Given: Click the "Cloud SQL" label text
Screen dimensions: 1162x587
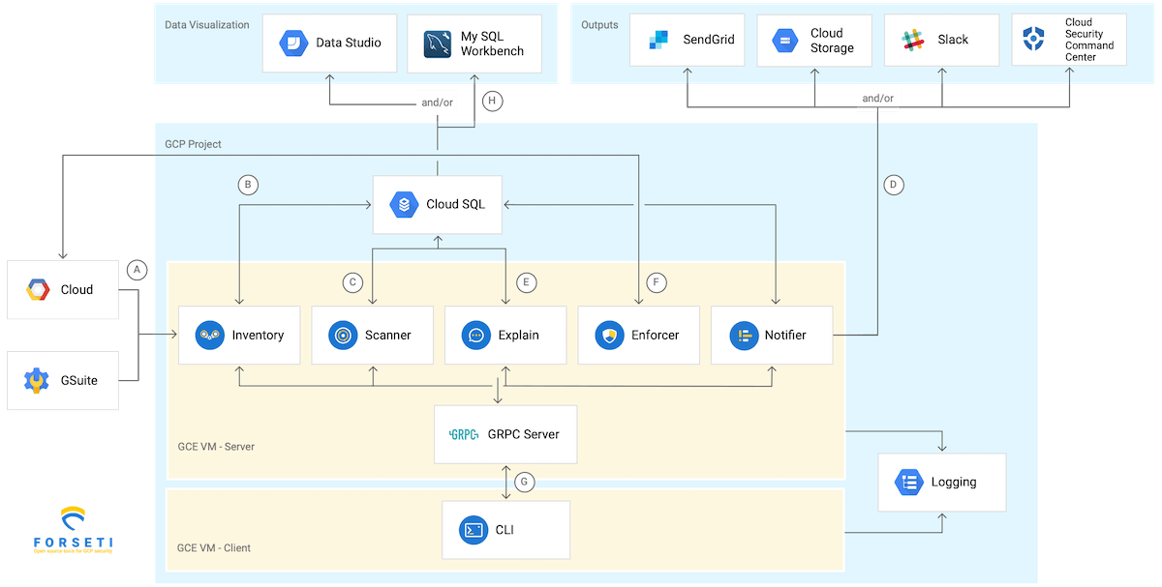Looking at the screenshot, I should (455, 204).
